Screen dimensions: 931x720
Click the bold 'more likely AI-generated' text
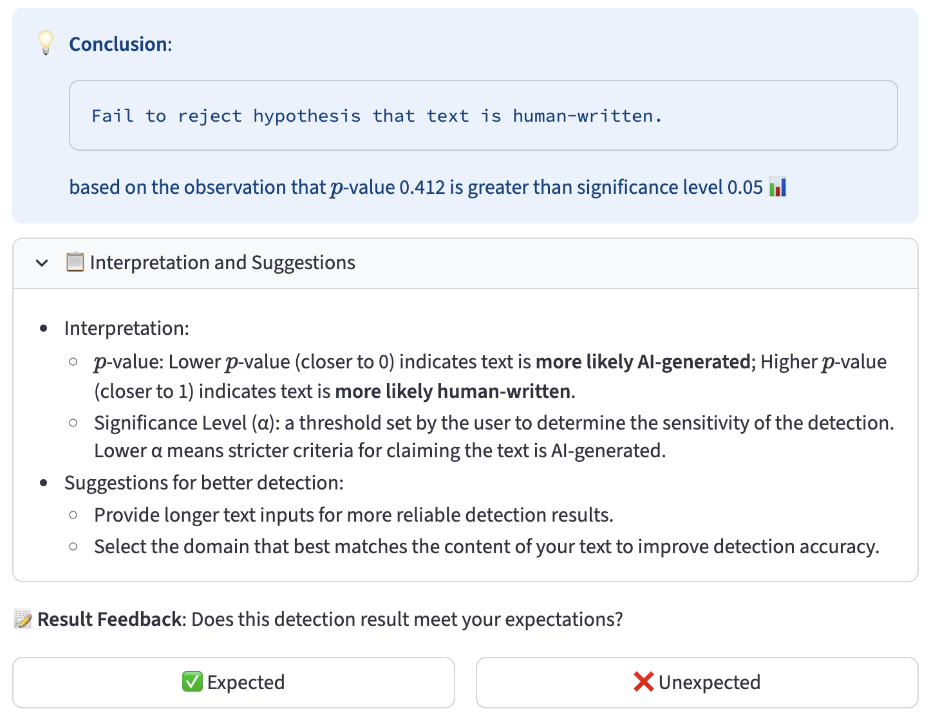[x=643, y=362]
